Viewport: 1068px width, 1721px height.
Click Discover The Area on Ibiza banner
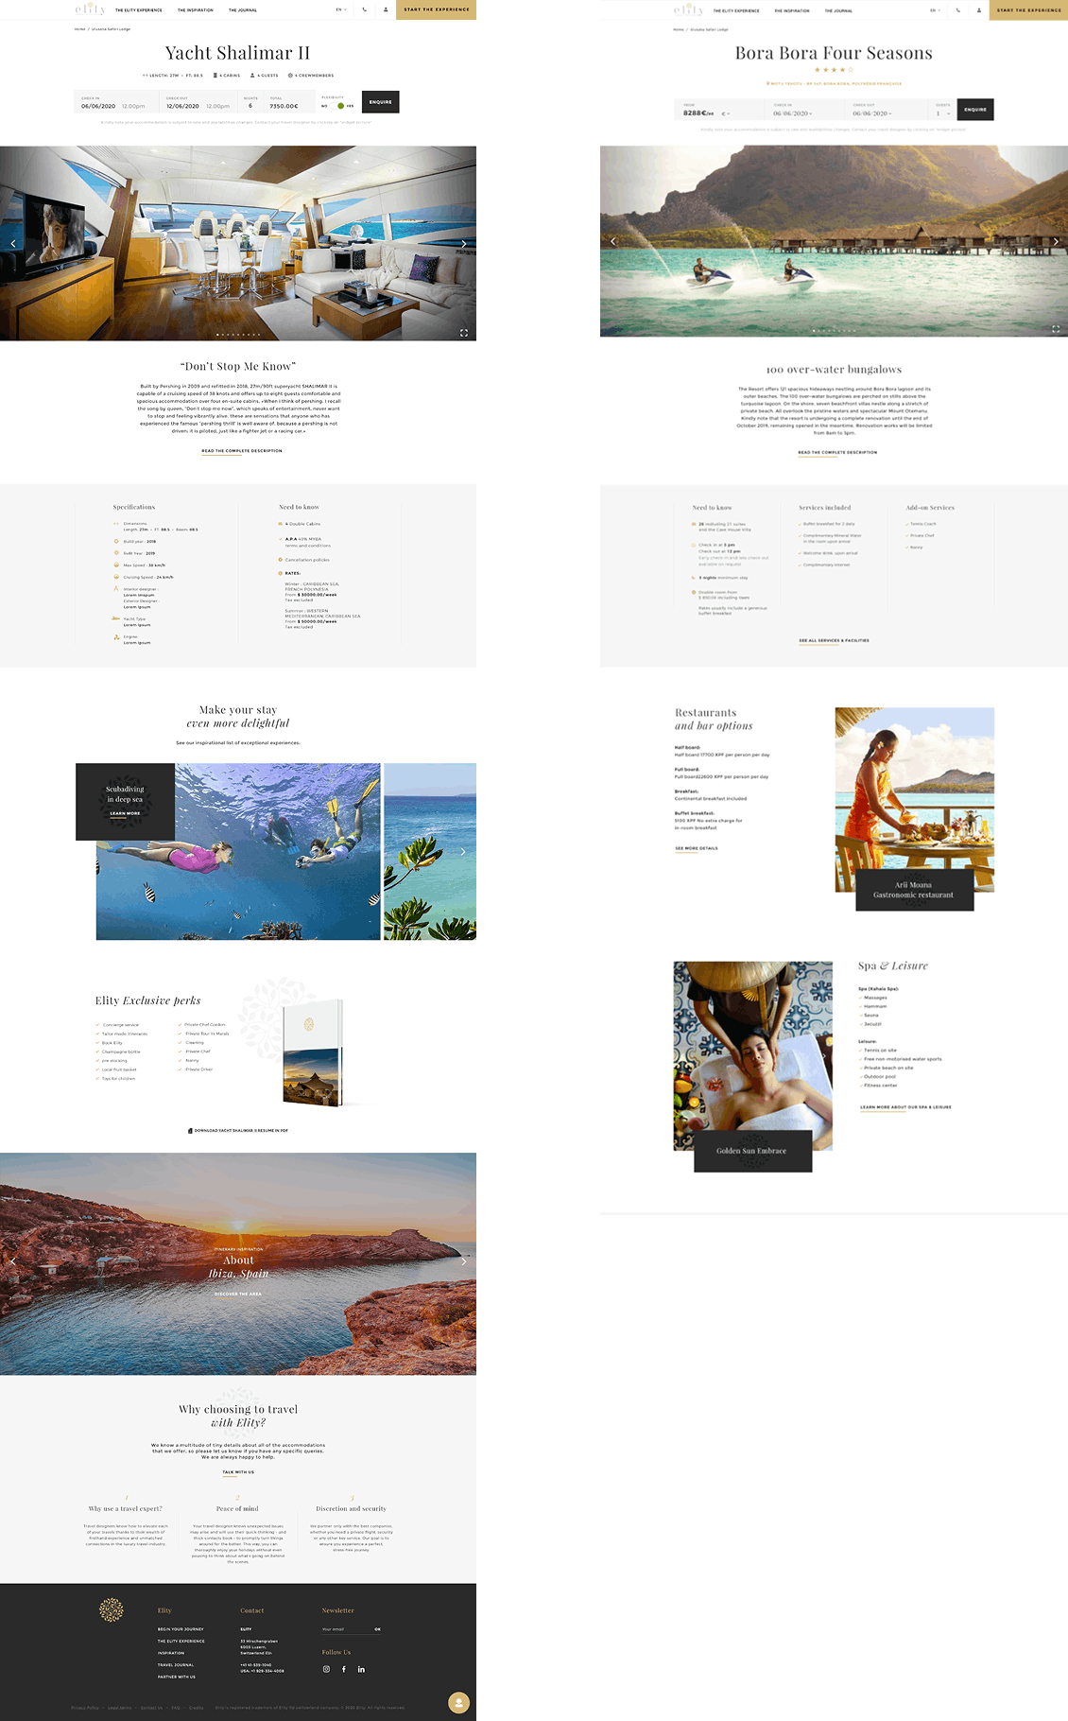[238, 1294]
